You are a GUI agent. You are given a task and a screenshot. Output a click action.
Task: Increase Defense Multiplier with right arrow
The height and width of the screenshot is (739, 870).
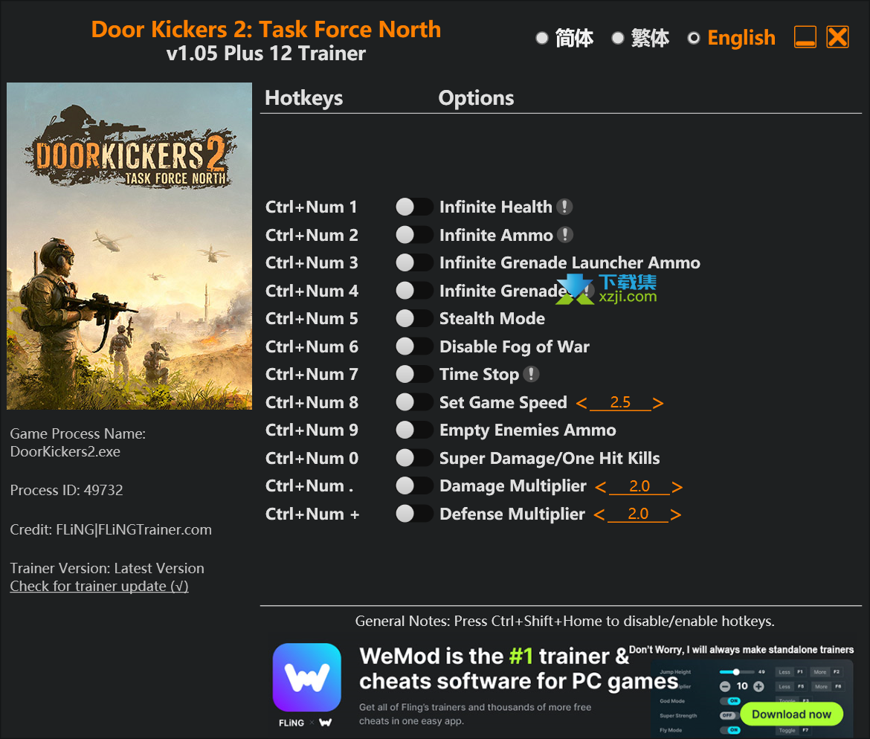coord(675,514)
